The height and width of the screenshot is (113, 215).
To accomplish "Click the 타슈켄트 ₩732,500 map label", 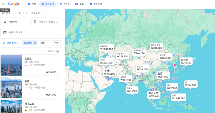I will pyautogui.click(x=122, y=55).
